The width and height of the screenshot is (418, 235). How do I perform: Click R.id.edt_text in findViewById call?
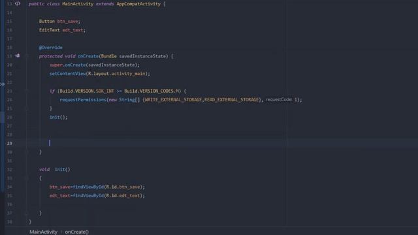(123, 196)
